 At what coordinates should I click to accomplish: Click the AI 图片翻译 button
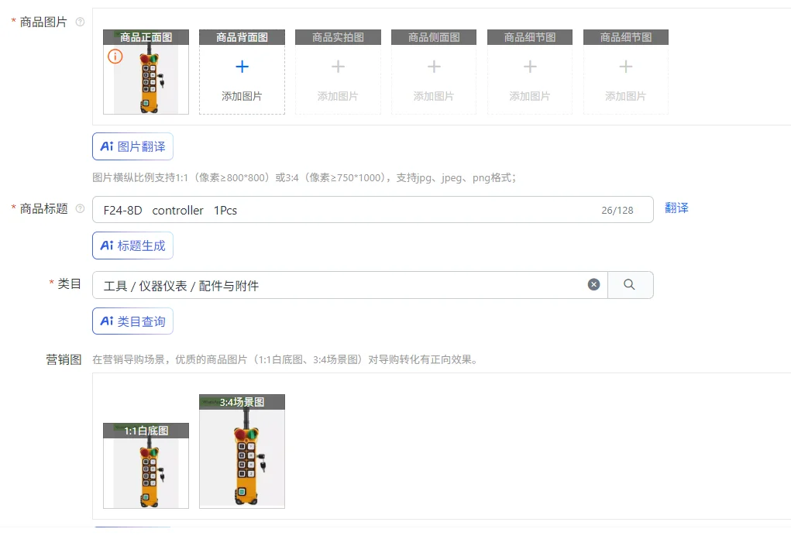pos(132,146)
